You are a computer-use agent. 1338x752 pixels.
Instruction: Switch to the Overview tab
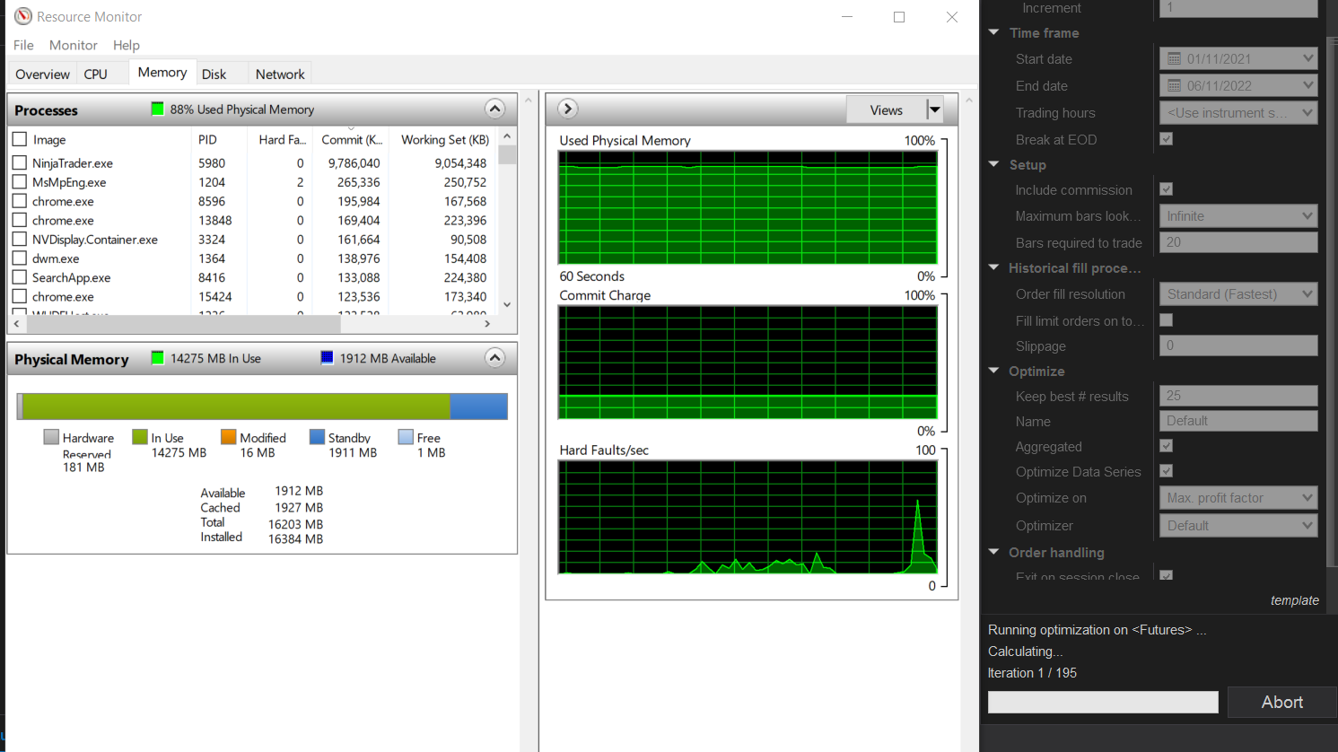click(42, 74)
